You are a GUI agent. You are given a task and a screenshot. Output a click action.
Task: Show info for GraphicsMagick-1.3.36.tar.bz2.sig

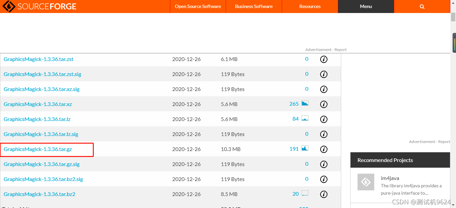(324, 179)
